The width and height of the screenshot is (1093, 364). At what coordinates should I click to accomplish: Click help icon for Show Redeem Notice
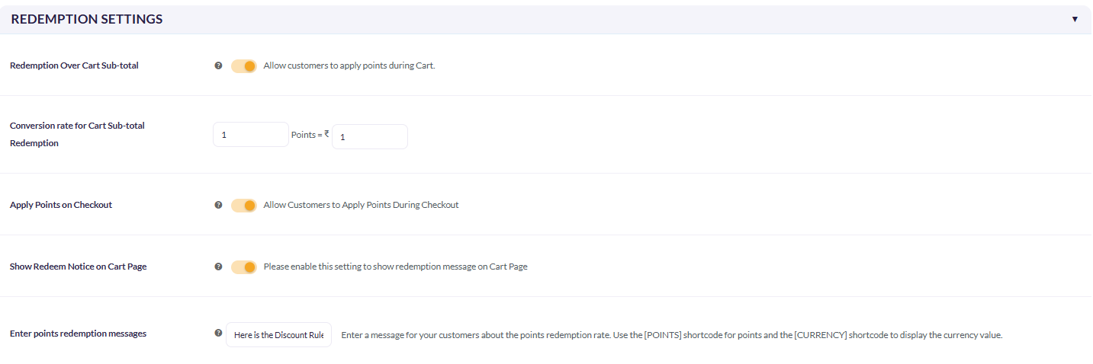(218, 267)
